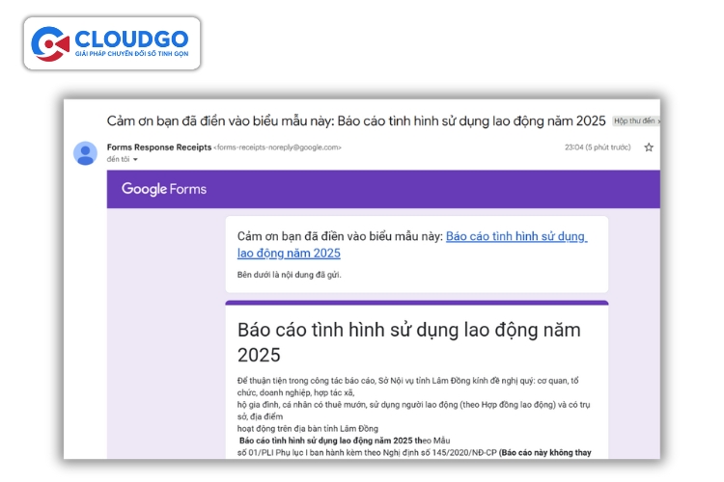This screenshot has height=482, width=724.
Task: Star this email from Forms Response Receipts
Action: click(649, 147)
